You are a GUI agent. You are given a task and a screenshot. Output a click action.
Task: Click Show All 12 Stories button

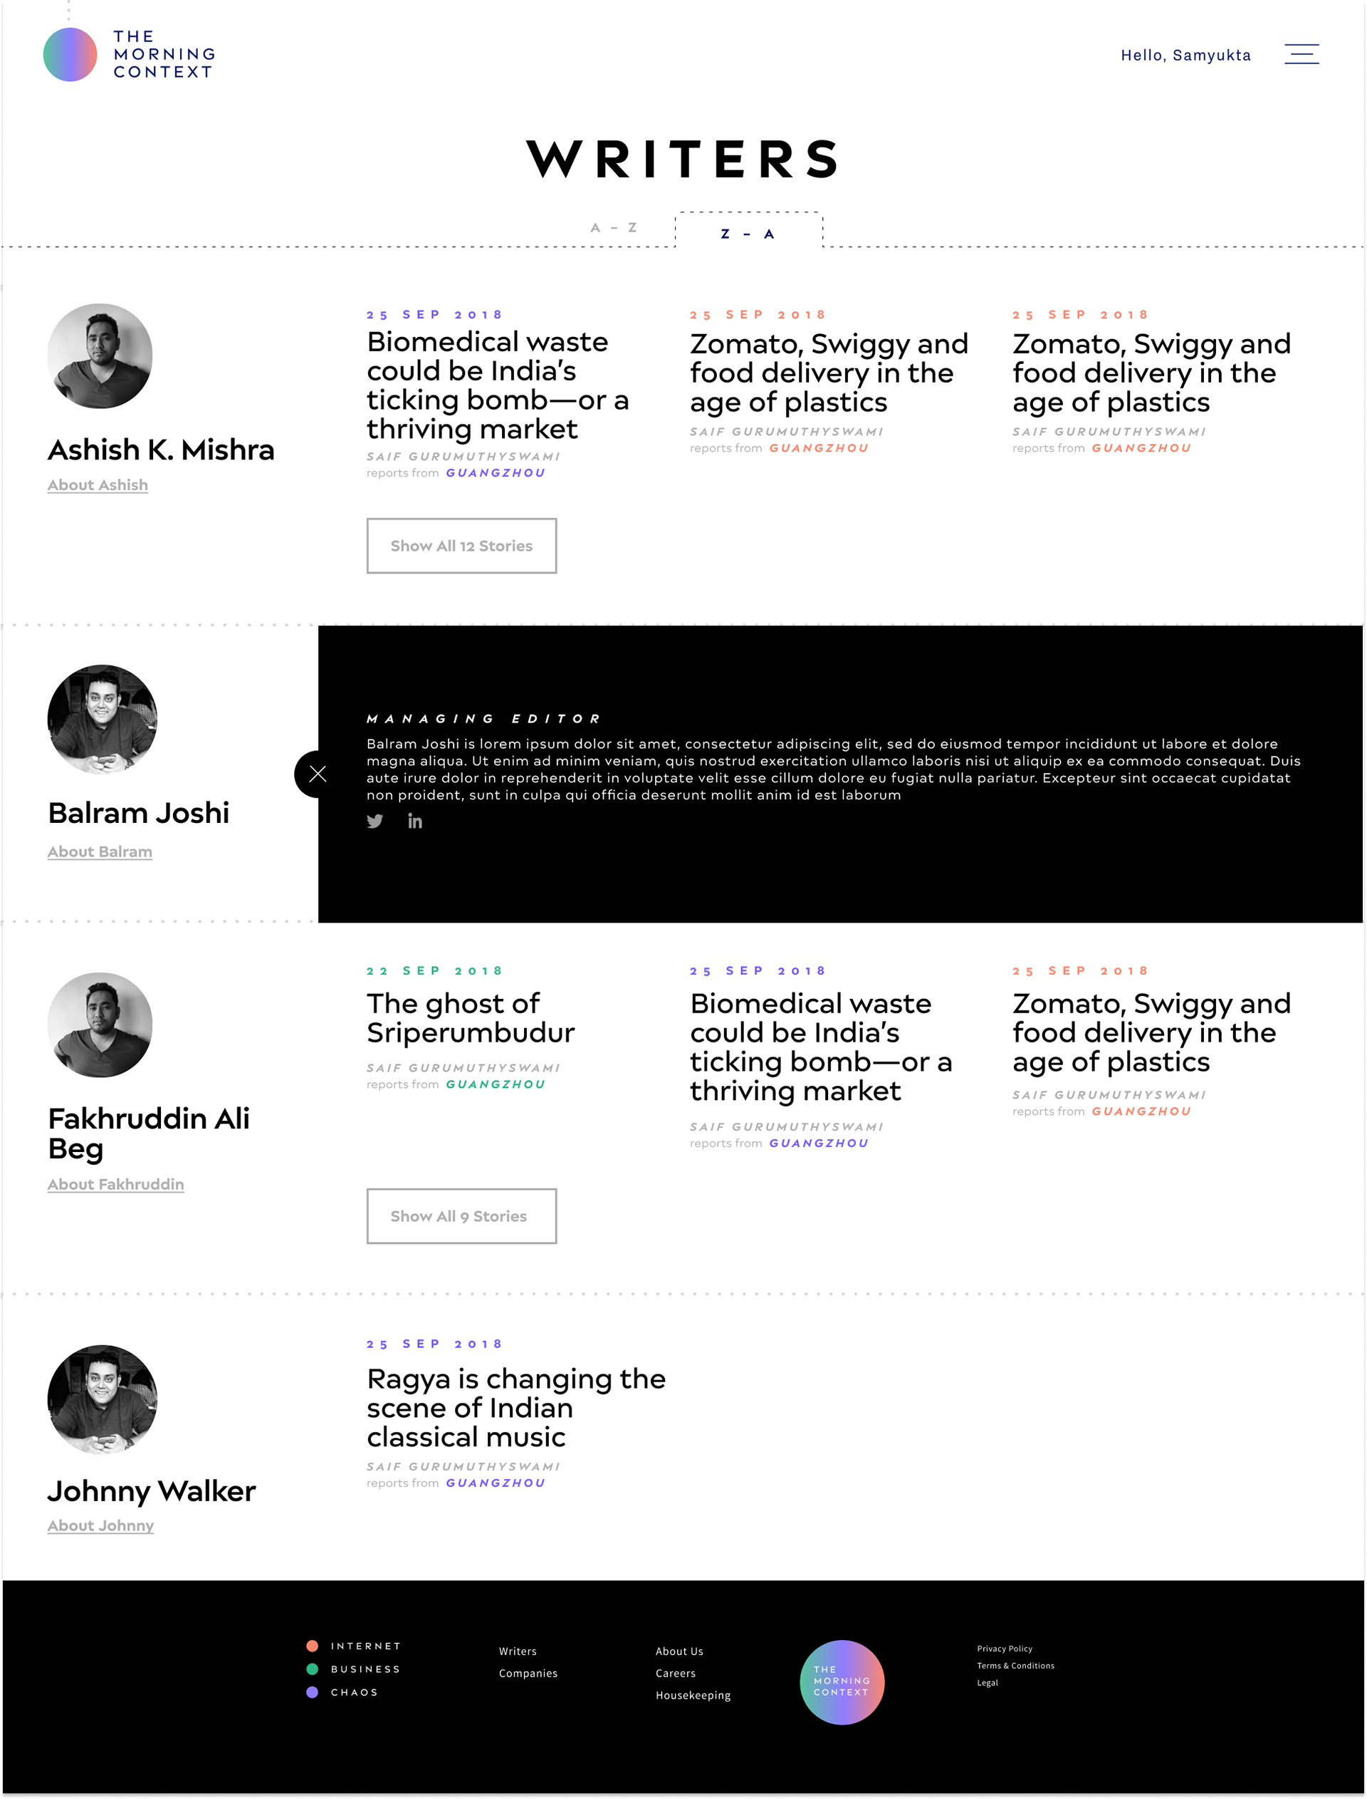tap(461, 545)
